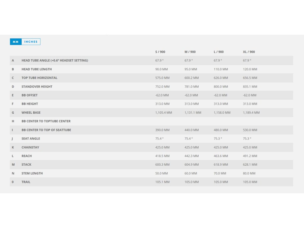Click the Stack row label
The height and width of the screenshot is (228, 304).
[26, 164]
